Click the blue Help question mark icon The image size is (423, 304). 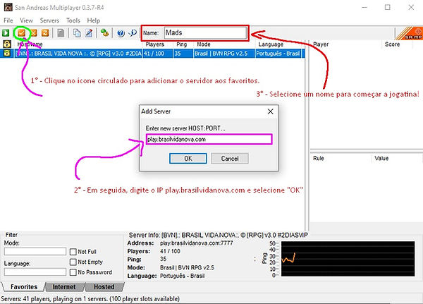click(121, 33)
